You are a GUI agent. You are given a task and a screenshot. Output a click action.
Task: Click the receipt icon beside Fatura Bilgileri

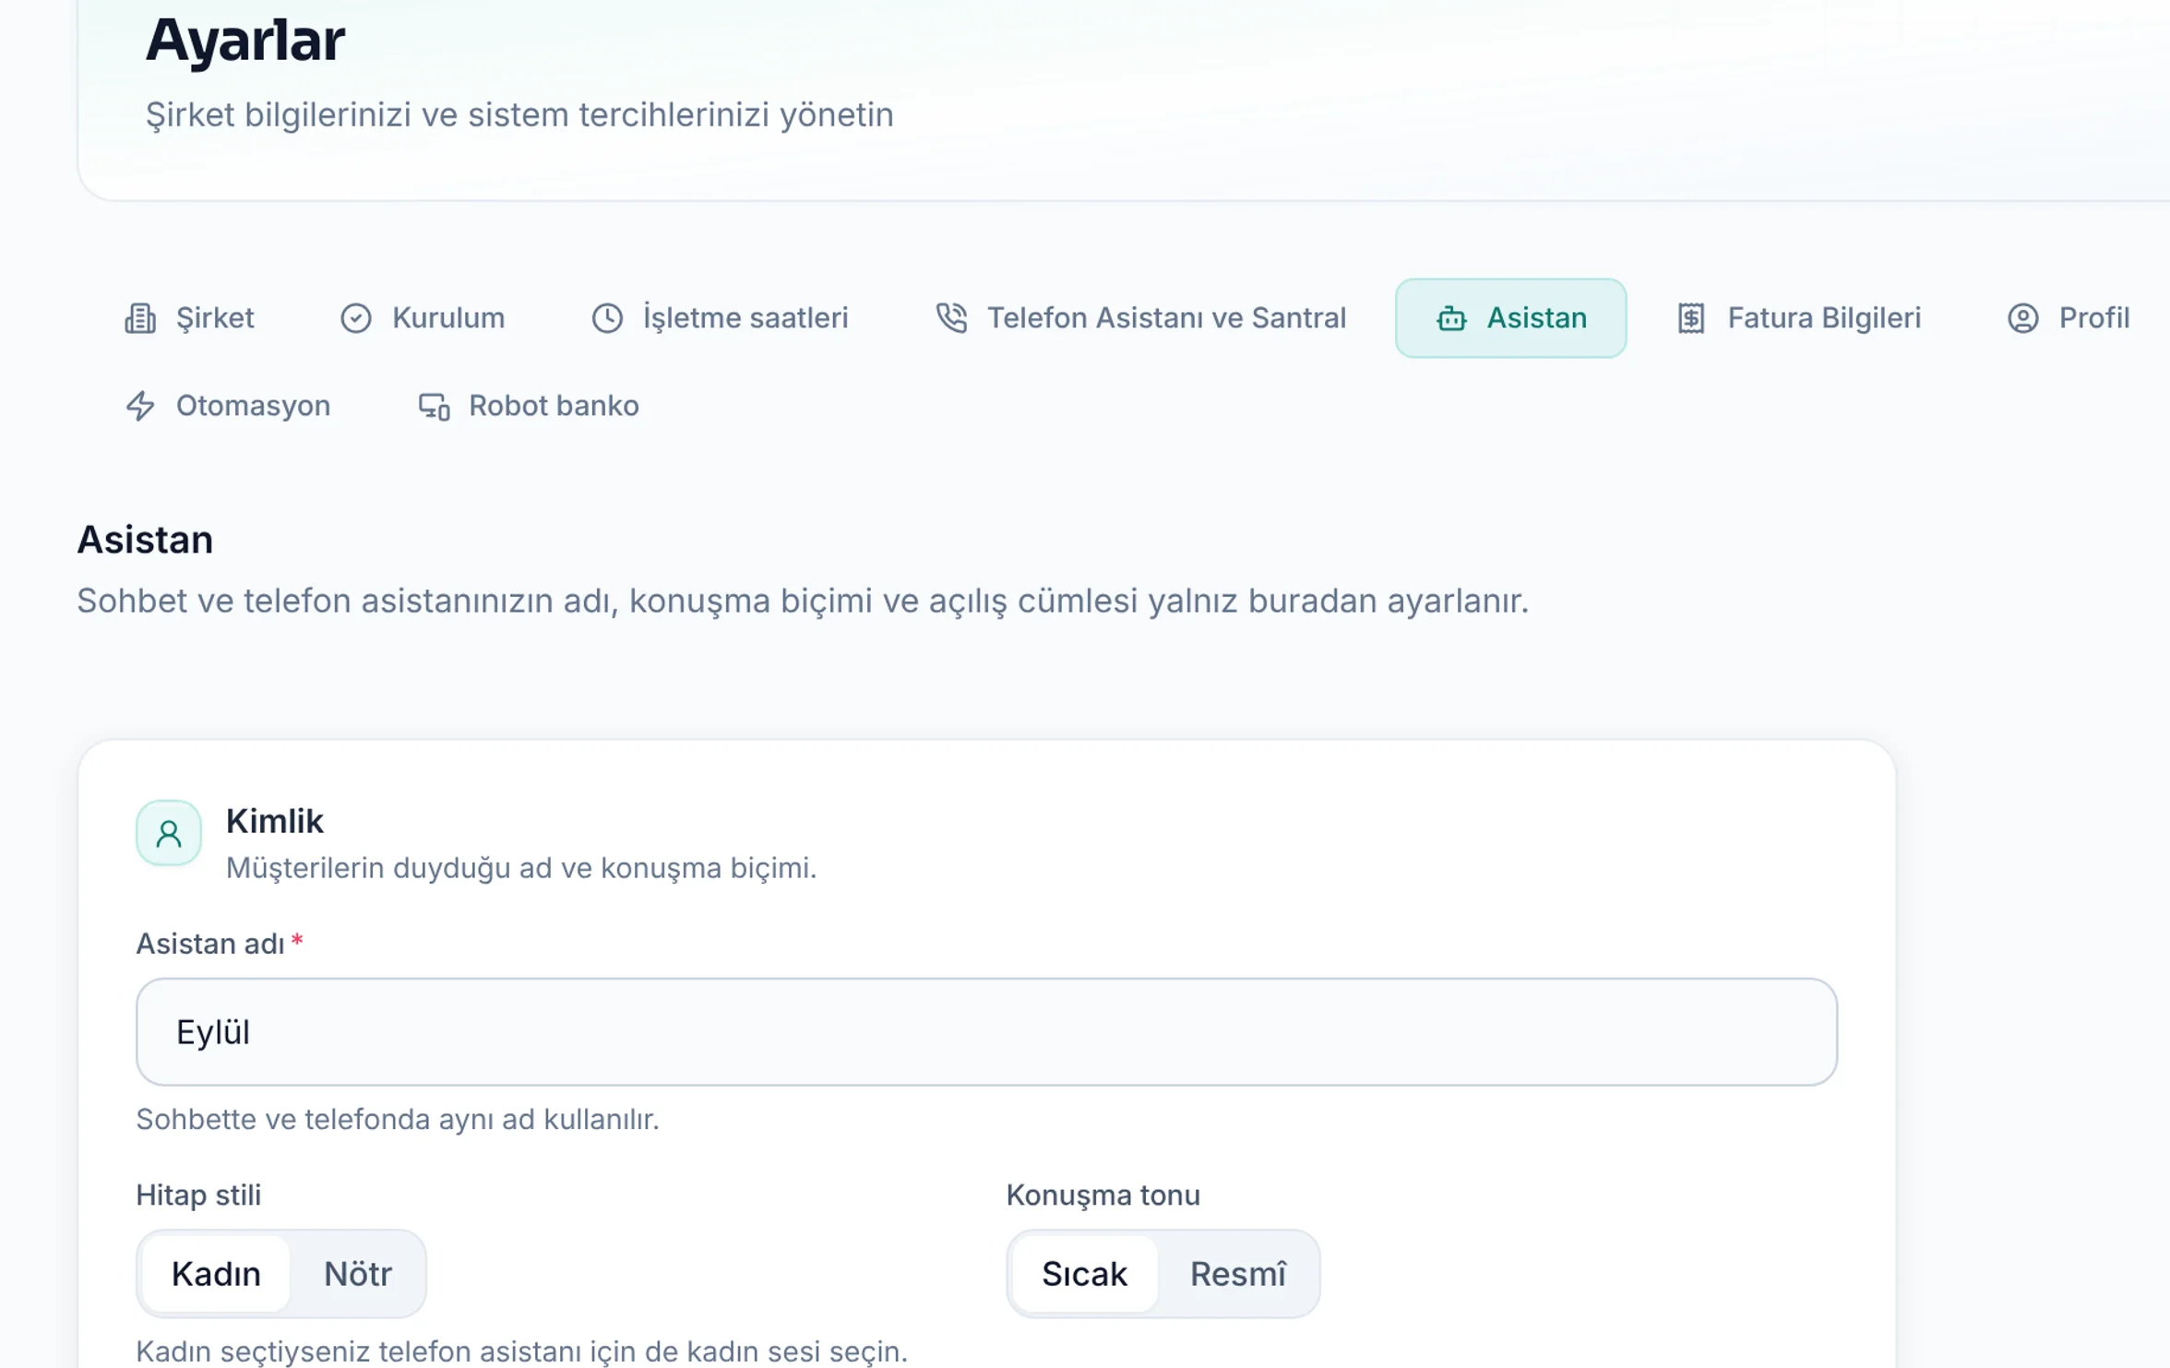tap(1691, 318)
